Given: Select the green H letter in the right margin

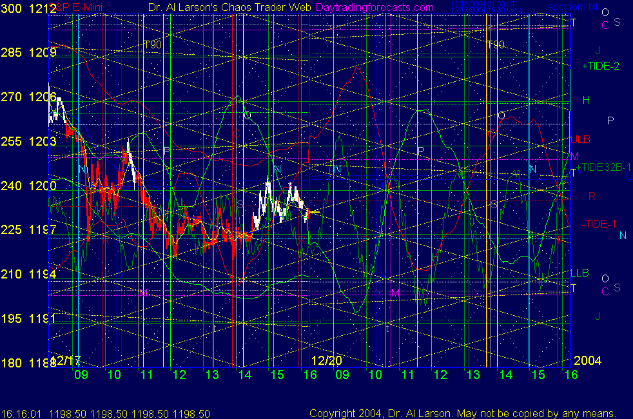Looking at the screenshot, I should 586,100.
